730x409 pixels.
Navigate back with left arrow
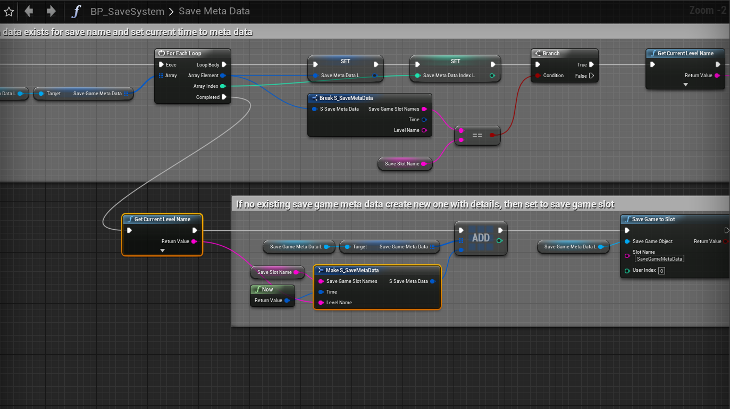coord(29,11)
